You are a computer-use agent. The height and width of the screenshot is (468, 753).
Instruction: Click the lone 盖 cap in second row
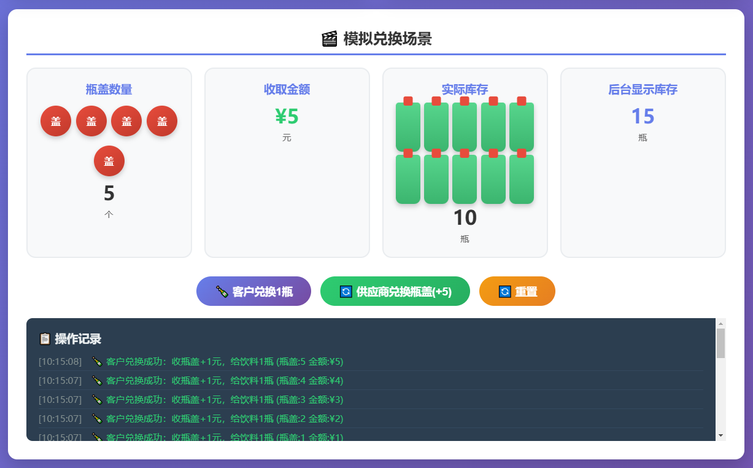[109, 161]
